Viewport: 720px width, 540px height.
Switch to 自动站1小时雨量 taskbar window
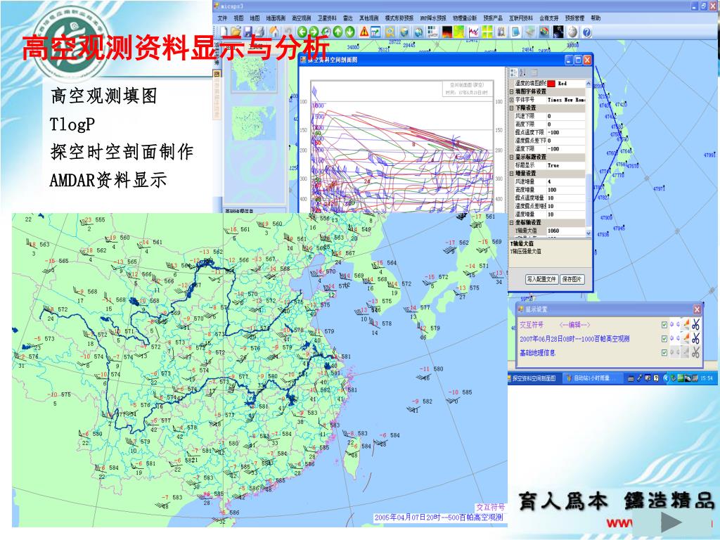(591, 378)
